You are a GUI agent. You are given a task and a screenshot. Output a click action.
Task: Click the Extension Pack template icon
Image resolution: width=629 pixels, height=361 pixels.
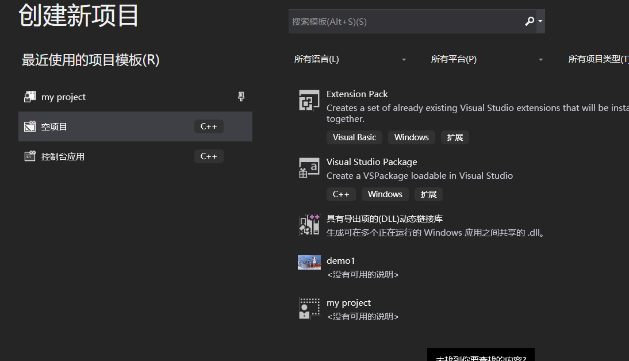pos(309,100)
